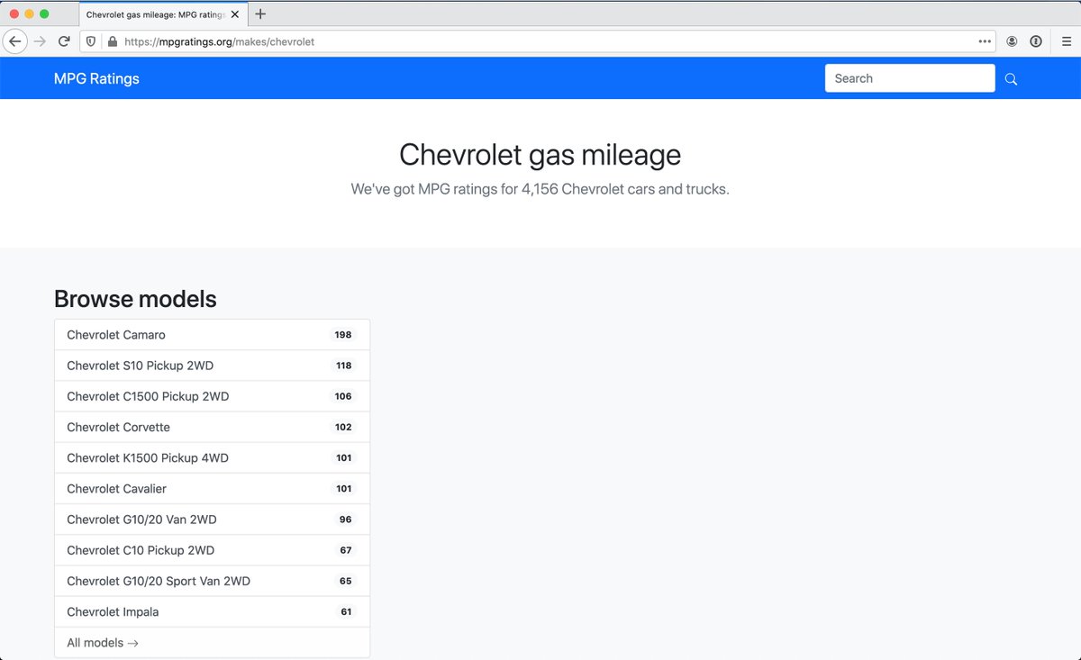Viewport: 1081px width, 660px height.
Task: Open Chevrolet Camaro model link
Action: click(x=212, y=335)
